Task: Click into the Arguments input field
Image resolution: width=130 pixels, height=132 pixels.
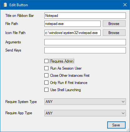Action: tap(85, 42)
